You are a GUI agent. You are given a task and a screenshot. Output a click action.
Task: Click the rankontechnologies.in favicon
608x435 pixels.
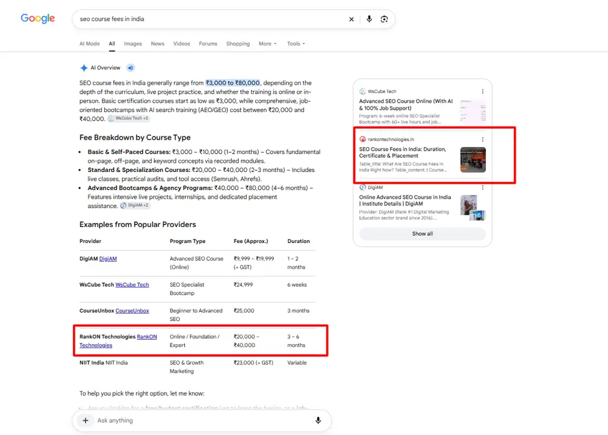click(362, 140)
